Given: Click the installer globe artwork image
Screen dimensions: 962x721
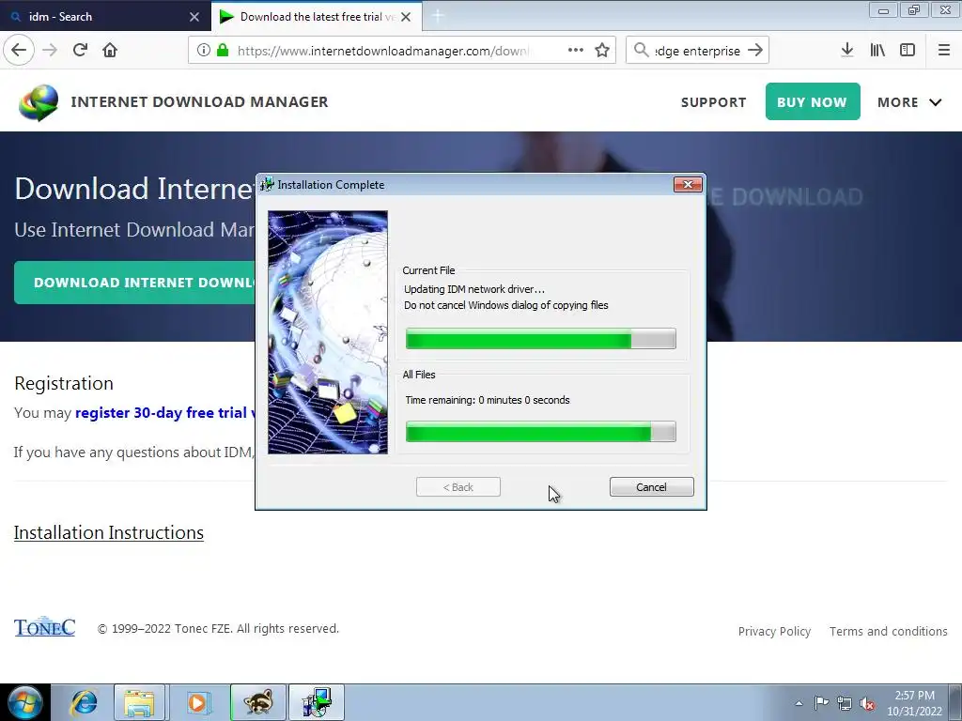Looking at the screenshot, I should coord(328,332).
